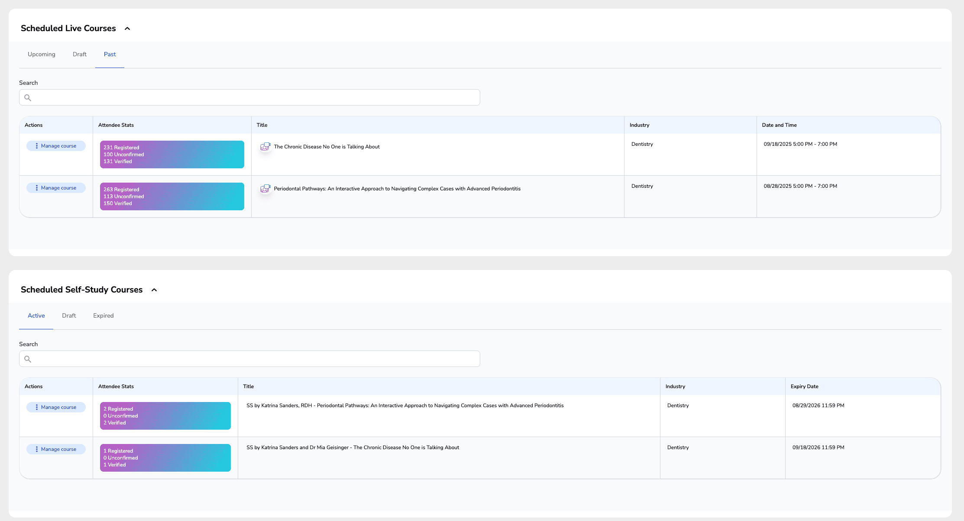Open the Expired self-study courses tab
Screen dimensions: 964x521
tap(104, 316)
